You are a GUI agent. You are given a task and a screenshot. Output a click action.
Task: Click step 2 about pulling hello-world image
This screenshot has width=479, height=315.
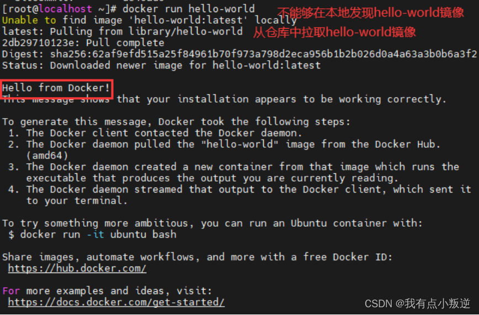(x=225, y=144)
